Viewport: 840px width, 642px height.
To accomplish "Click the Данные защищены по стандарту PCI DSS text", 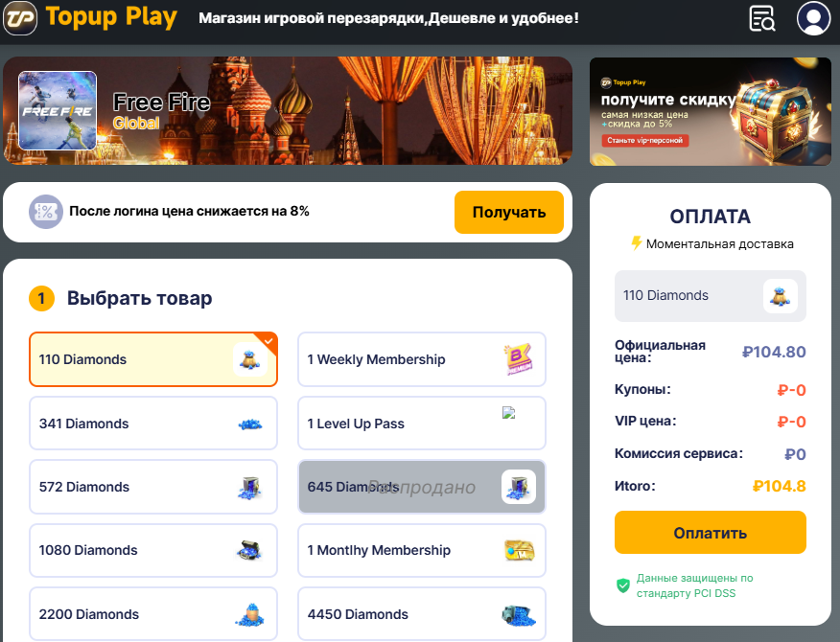I will pyautogui.click(x=695, y=585).
